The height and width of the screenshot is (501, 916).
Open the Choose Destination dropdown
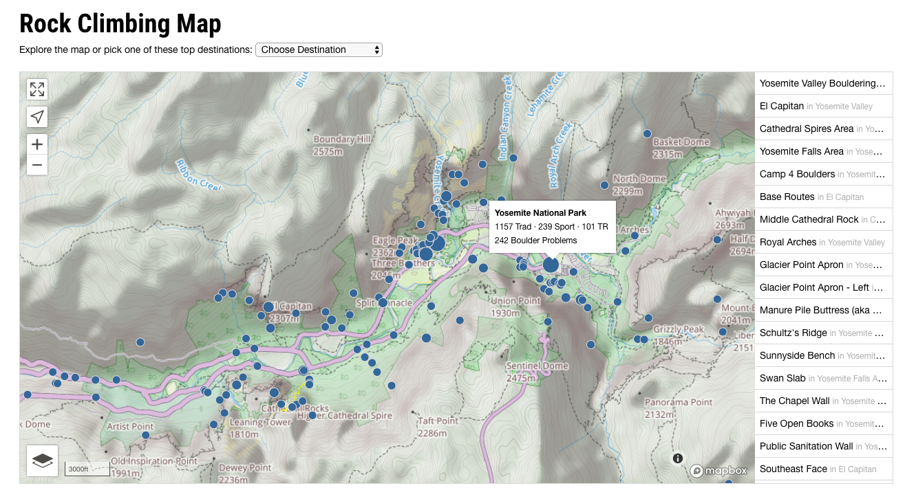click(x=319, y=49)
